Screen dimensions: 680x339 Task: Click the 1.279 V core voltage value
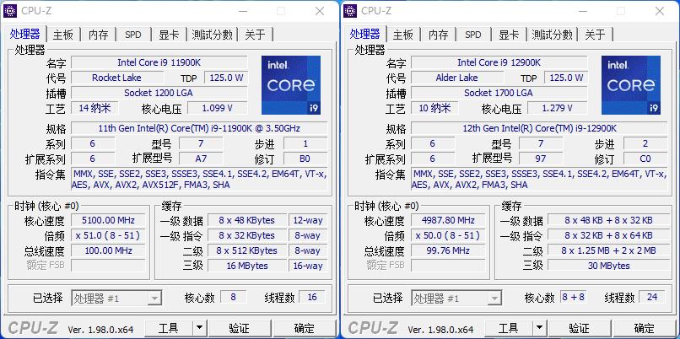[x=558, y=108]
